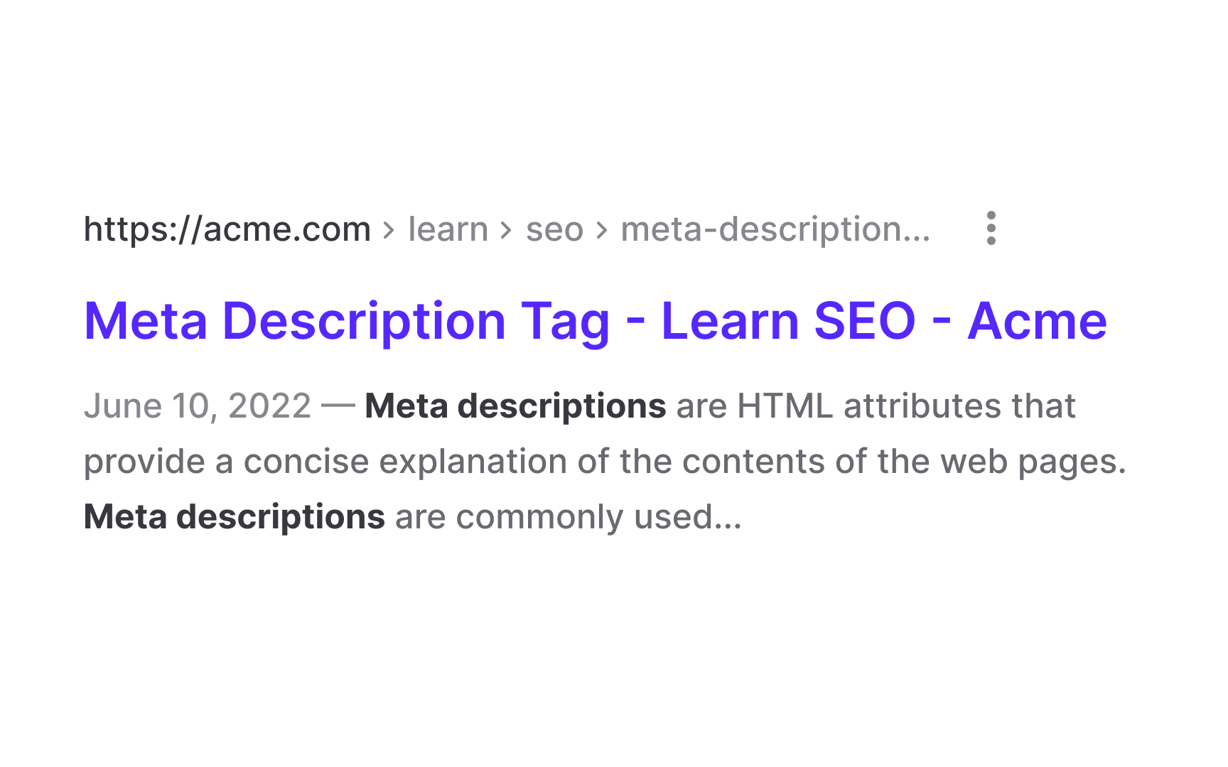Click "Learn SEO" in the result title

pos(788,321)
